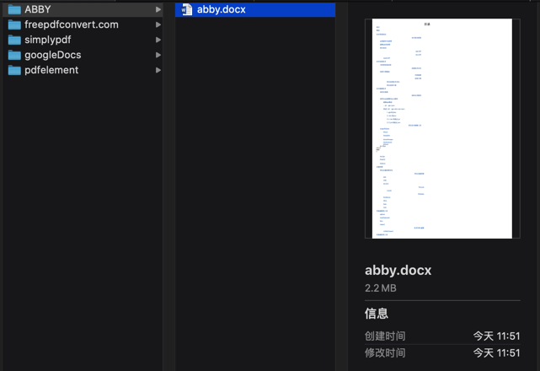Click the 今天 11:51 value beside 修改时间
Screen dimensions: 540x371
(x=496, y=353)
